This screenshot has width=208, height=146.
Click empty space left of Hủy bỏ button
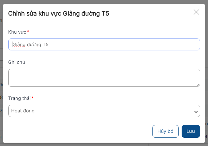tap(79, 131)
